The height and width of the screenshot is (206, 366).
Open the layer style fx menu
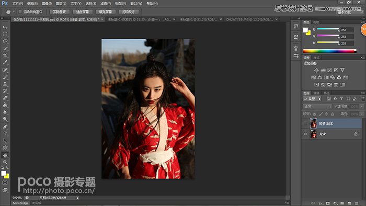(x=321, y=203)
